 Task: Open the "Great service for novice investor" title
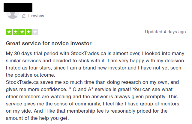point(49,43)
